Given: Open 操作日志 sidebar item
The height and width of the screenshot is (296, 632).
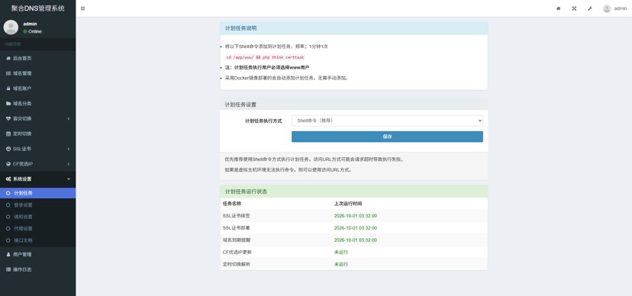Looking at the screenshot, I should pos(38,269).
